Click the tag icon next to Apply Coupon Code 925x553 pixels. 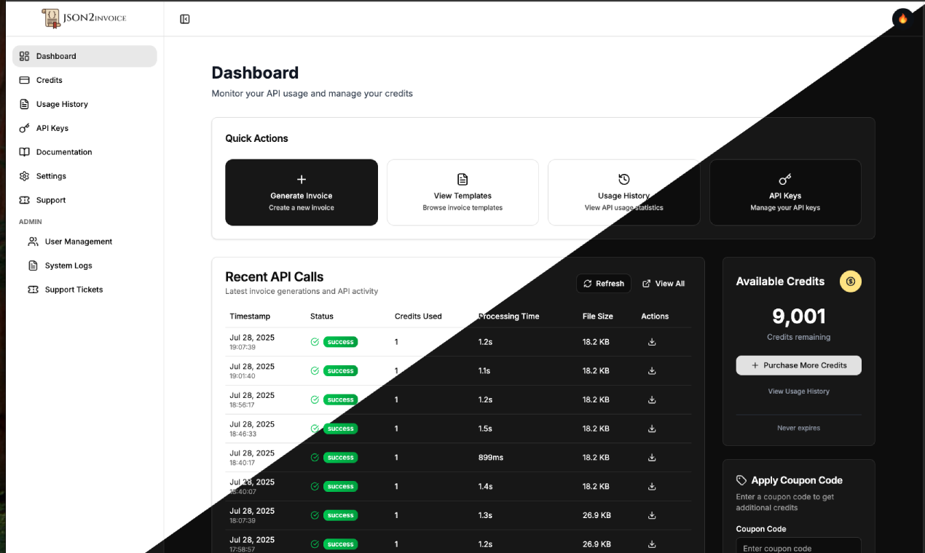(x=741, y=480)
